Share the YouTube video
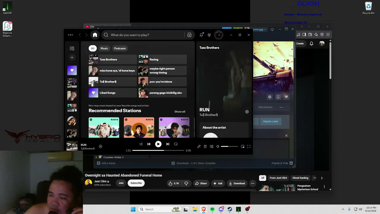This screenshot has height=214, width=380. coord(201,183)
